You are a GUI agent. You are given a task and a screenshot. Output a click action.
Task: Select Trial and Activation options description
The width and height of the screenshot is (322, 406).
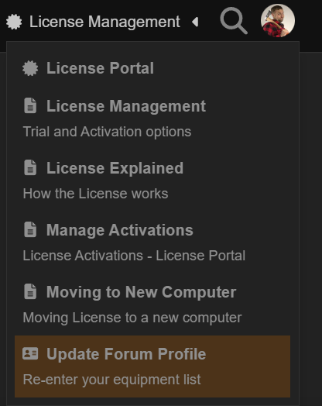(107, 132)
